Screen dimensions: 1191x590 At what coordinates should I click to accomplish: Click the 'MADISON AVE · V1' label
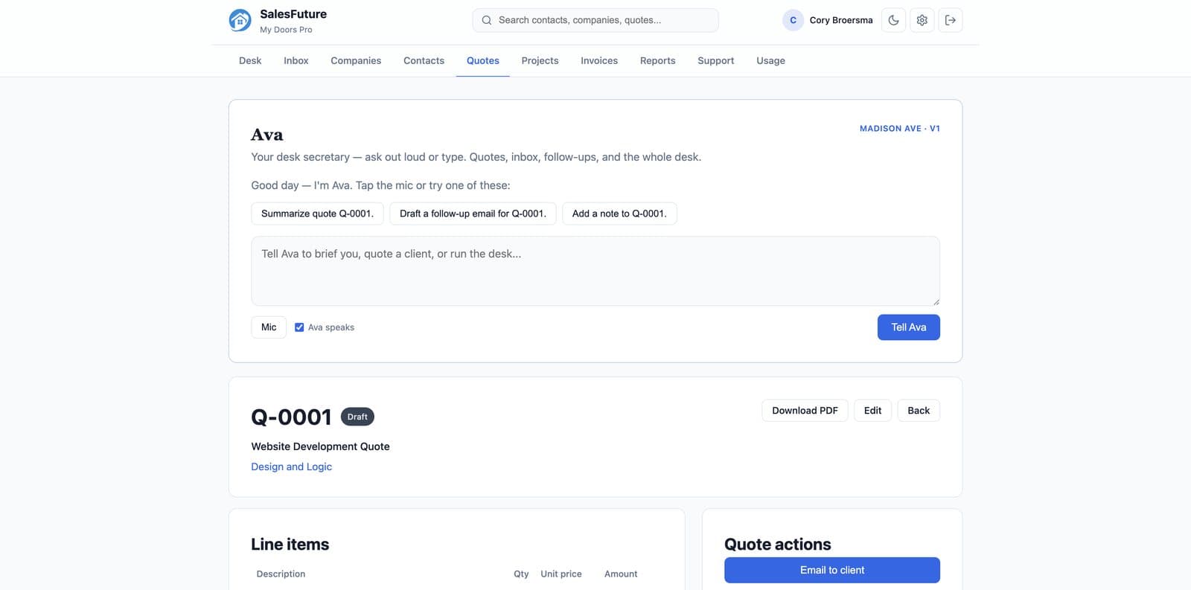[900, 129]
